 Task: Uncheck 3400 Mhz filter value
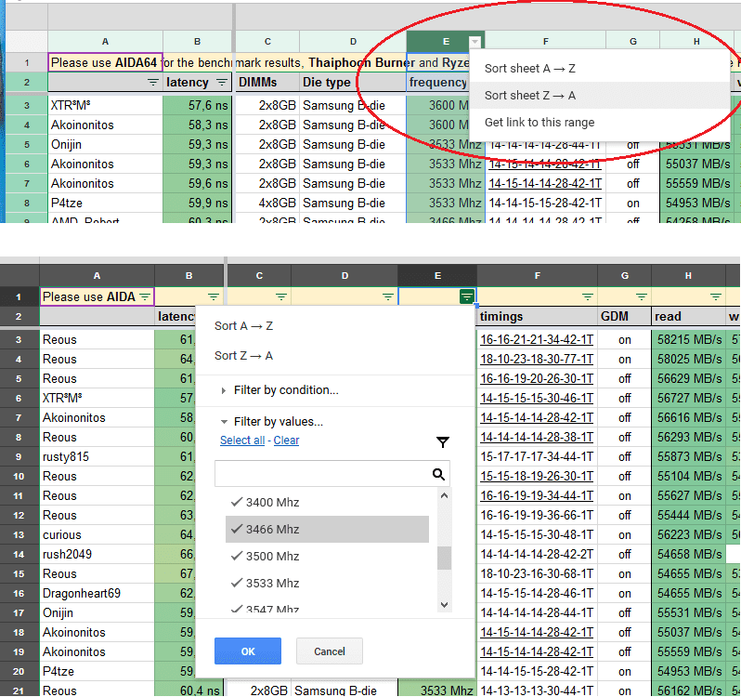tap(327, 502)
